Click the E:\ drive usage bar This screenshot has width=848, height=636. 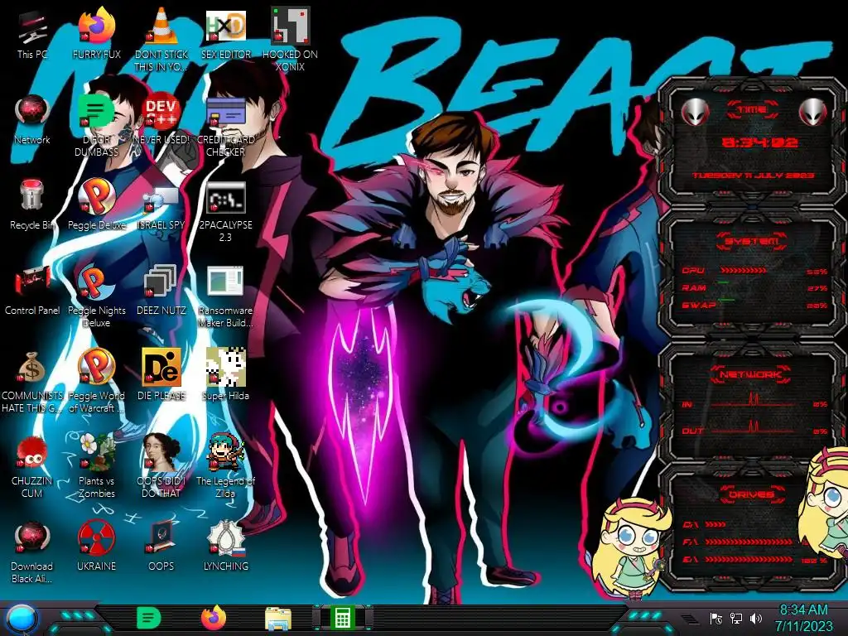(x=749, y=560)
